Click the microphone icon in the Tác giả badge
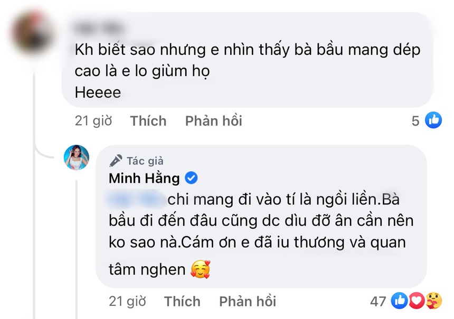The image size is (454, 319). pyautogui.click(x=116, y=161)
